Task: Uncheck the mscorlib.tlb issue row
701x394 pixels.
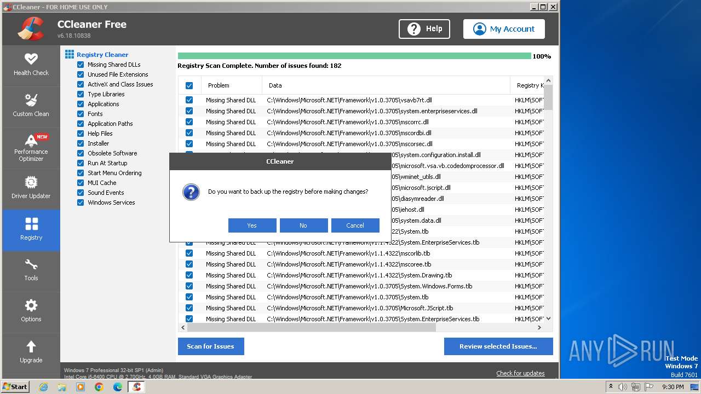Action: click(189, 253)
